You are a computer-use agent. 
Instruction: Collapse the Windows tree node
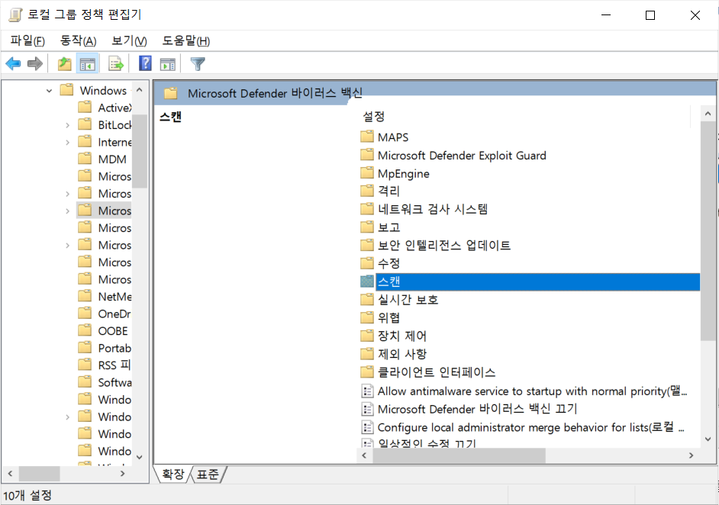(x=49, y=91)
